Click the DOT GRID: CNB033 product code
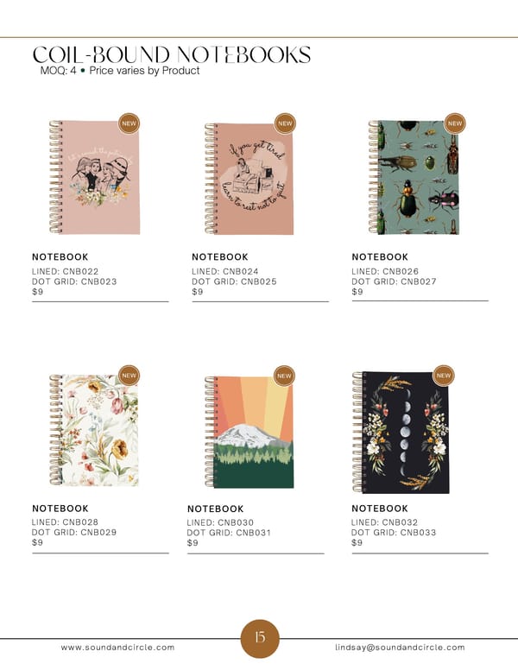518x670 pixels. click(394, 533)
